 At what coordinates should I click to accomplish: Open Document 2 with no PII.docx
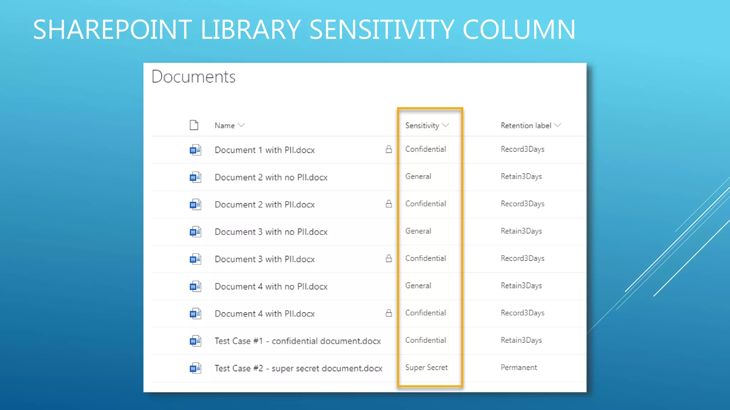(x=271, y=177)
